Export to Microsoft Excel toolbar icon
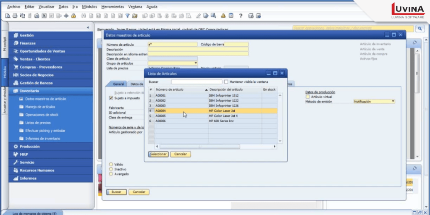The image size is (430, 215). coord(44,16)
